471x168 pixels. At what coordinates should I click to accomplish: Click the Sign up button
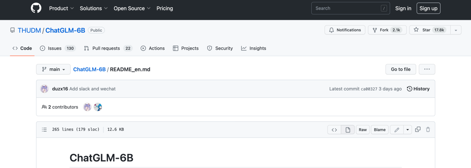click(428, 8)
